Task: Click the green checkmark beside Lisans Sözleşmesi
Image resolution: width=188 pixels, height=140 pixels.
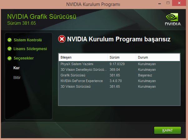Action: click(x=9, y=49)
